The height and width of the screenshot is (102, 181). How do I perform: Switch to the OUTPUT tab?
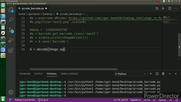[38, 74]
